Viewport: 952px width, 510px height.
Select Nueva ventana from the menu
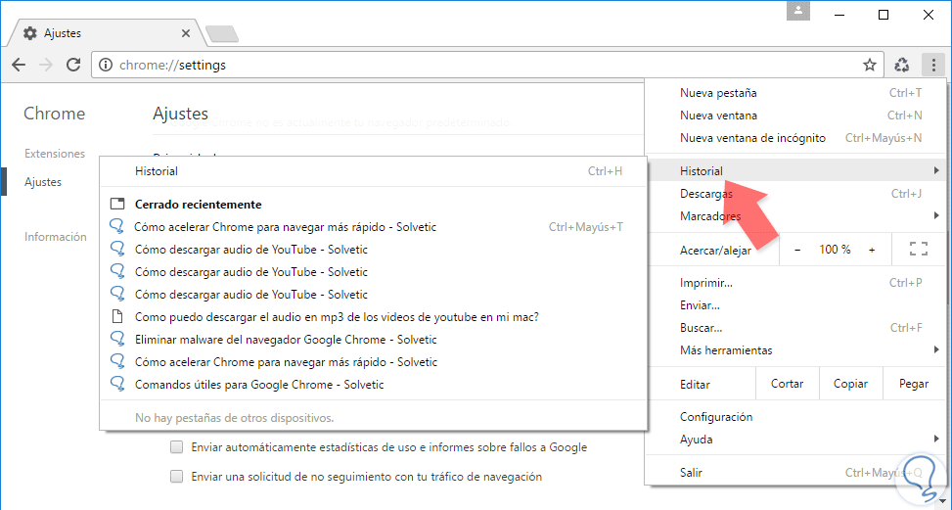794,116
